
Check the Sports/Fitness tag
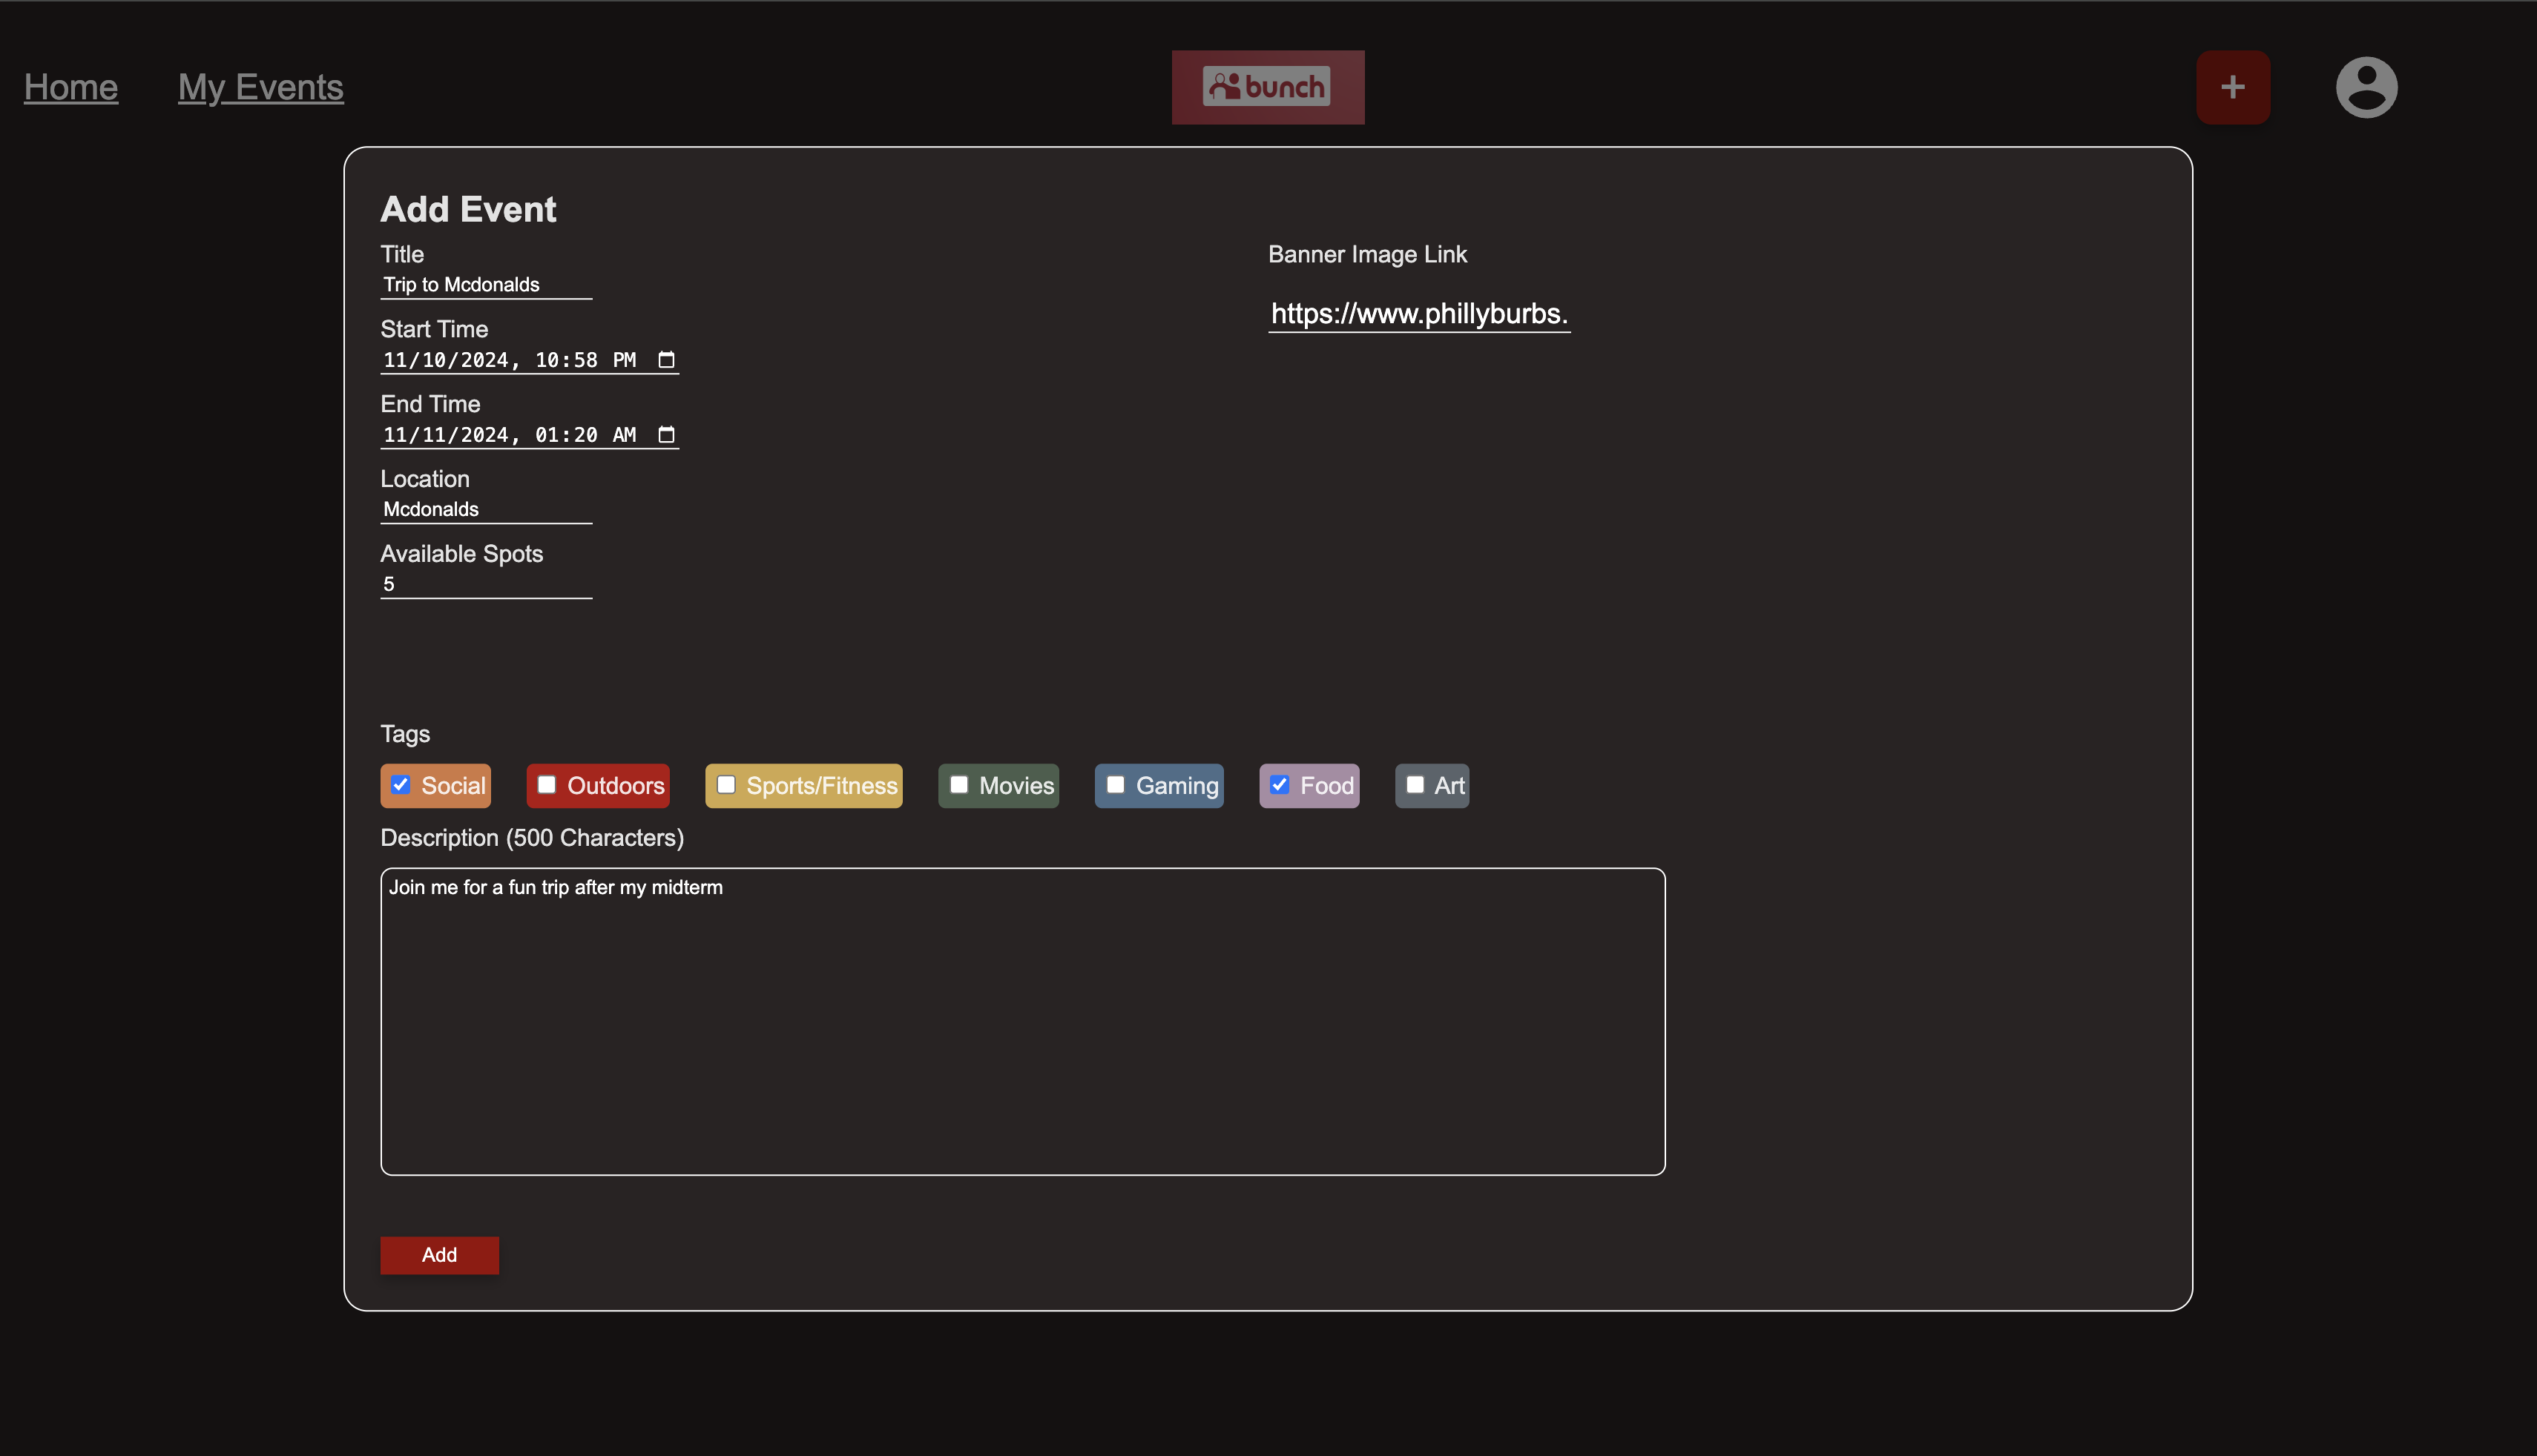726,785
